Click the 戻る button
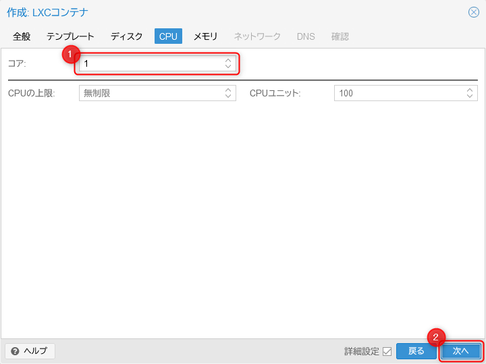Screen dimensions: 486x364 pyautogui.click(x=416, y=351)
